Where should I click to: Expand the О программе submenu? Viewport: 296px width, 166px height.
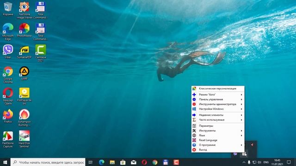coord(218,145)
